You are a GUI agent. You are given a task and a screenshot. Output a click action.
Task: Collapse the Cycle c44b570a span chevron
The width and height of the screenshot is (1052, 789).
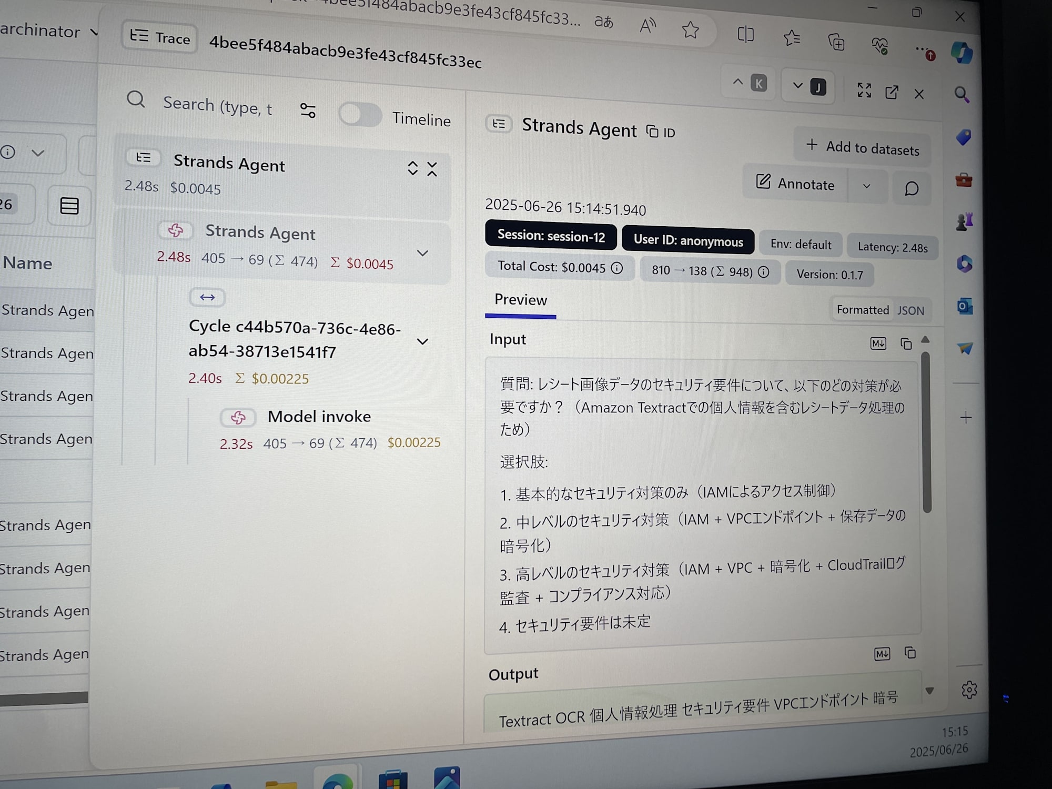pos(422,341)
